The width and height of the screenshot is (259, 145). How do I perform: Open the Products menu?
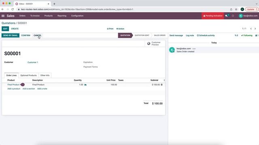[49, 16]
